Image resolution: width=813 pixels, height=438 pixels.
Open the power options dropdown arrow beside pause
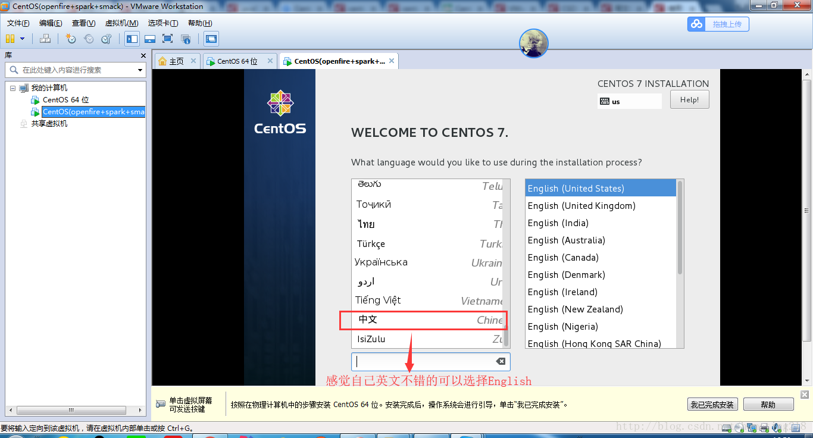coord(23,39)
